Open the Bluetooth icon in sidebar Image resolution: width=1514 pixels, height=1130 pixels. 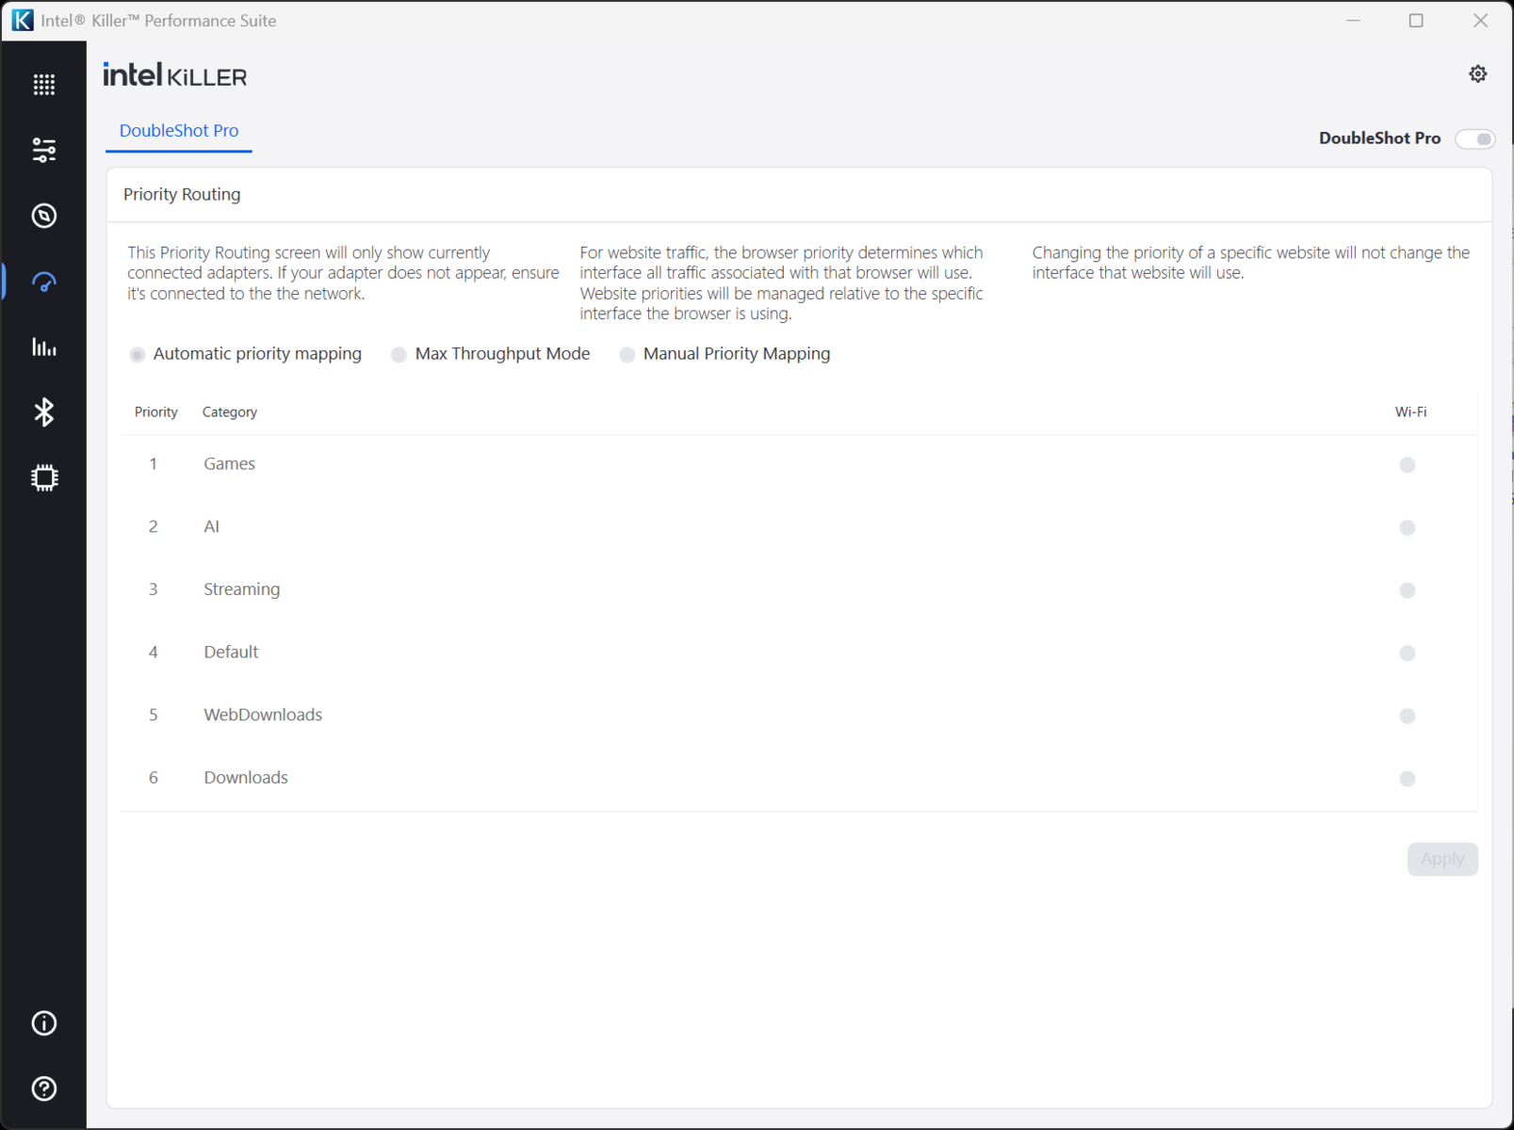[44, 412]
